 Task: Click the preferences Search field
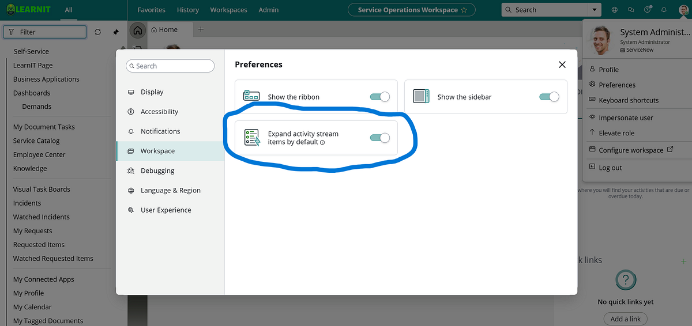(x=170, y=66)
